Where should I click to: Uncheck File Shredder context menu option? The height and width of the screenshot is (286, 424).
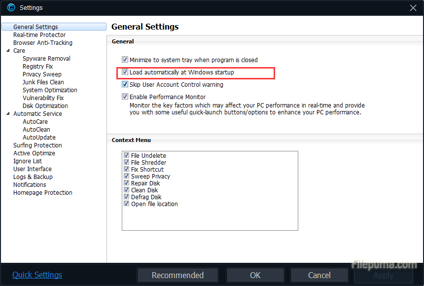click(x=127, y=163)
